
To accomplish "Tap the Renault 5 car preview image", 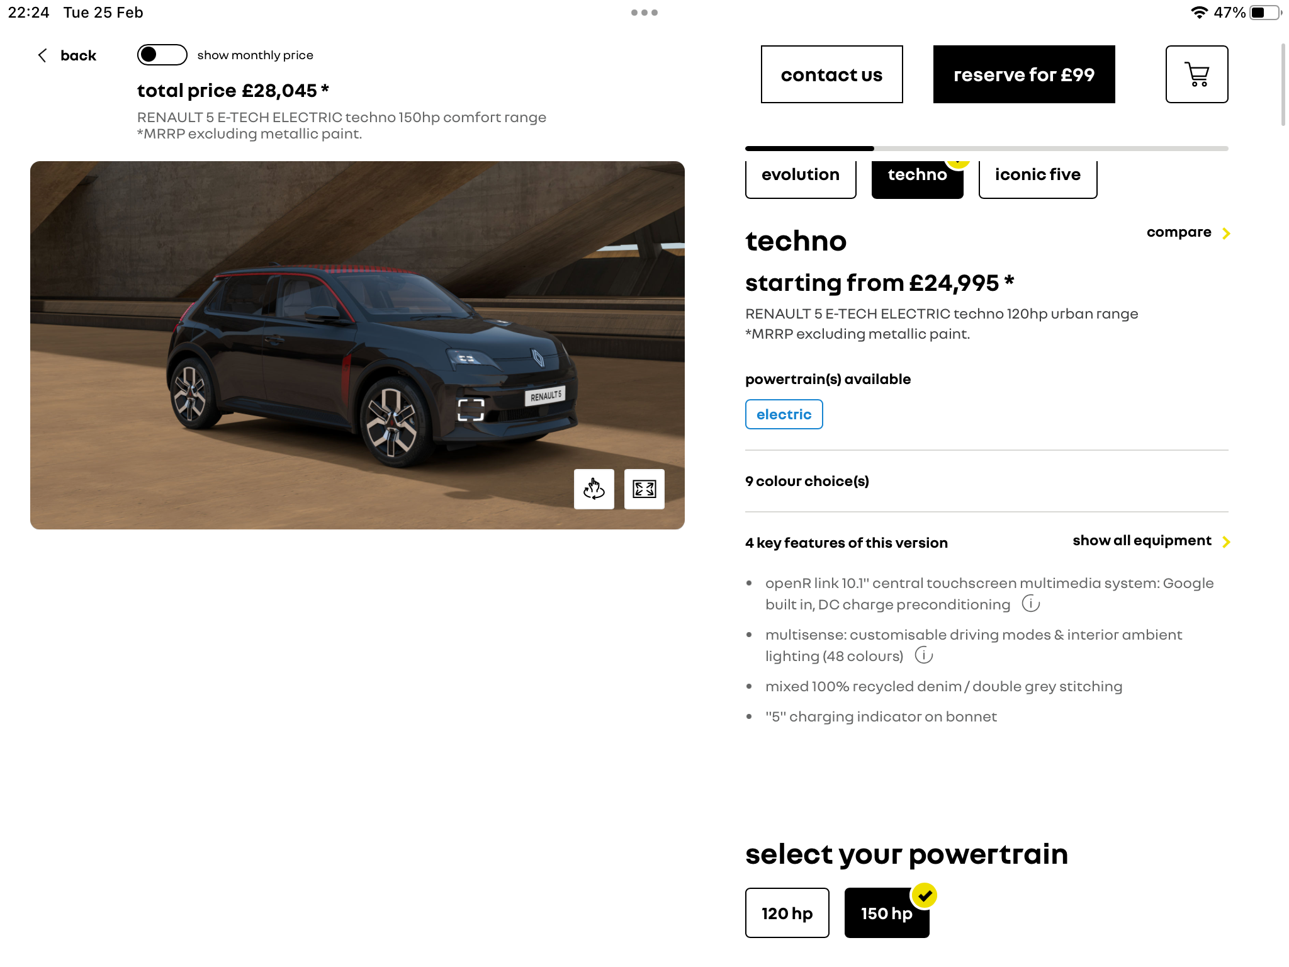I will [x=357, y=345].
